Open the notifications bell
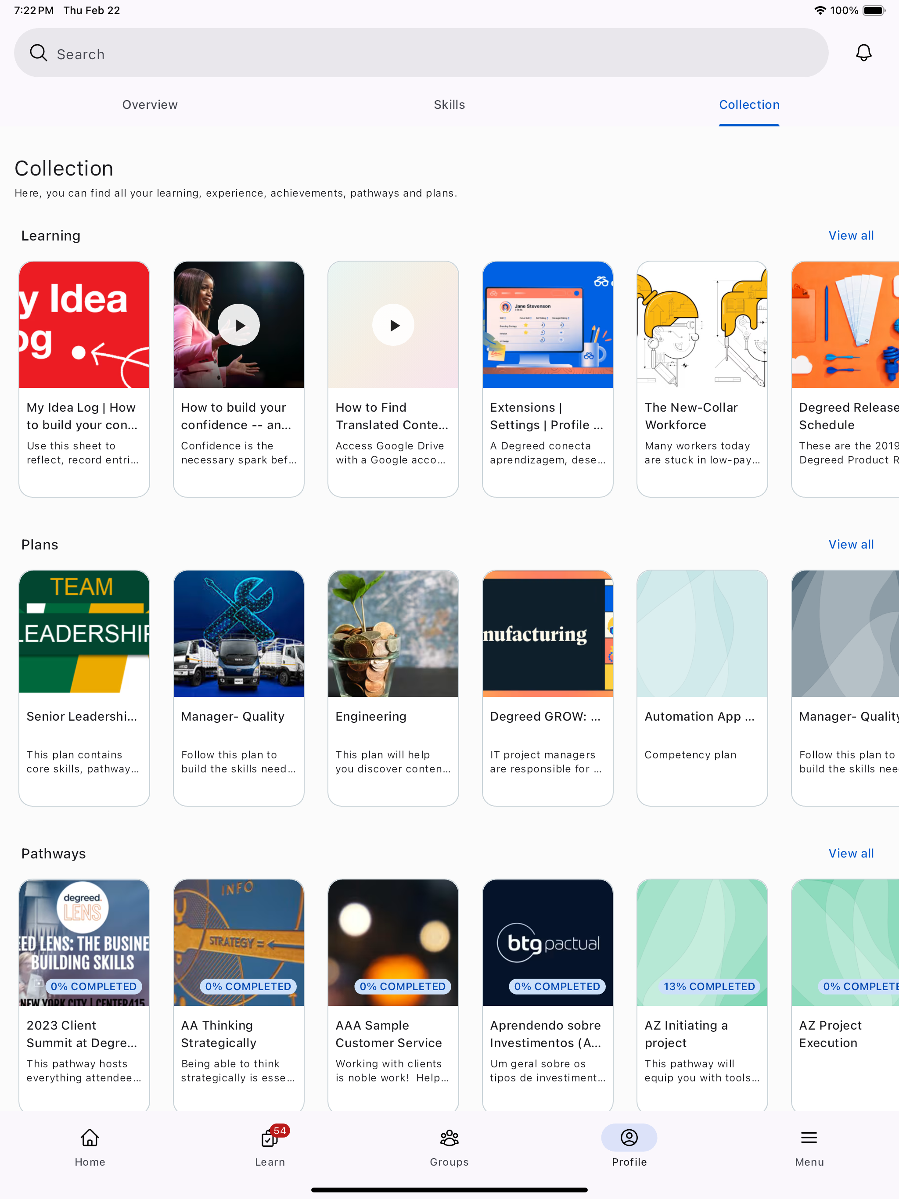Viewport: 899px width, 1199px height. [x=863, y=53]
